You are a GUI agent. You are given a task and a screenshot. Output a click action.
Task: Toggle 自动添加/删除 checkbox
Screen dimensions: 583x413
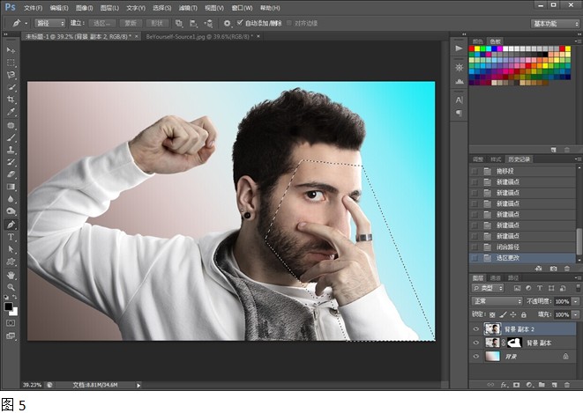[x=240, y=23]
